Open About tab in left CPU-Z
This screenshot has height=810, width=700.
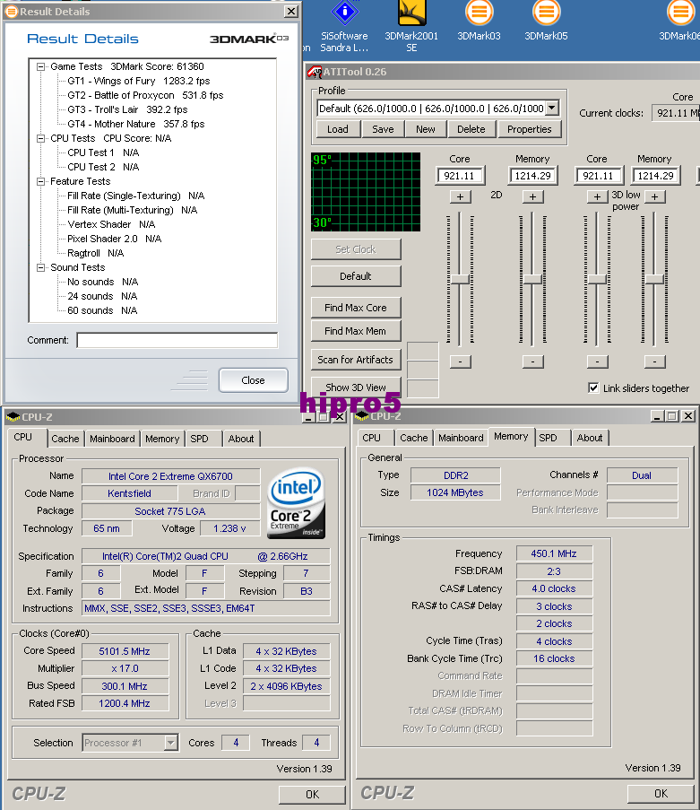pyautogui.click(x=241, y=439)
